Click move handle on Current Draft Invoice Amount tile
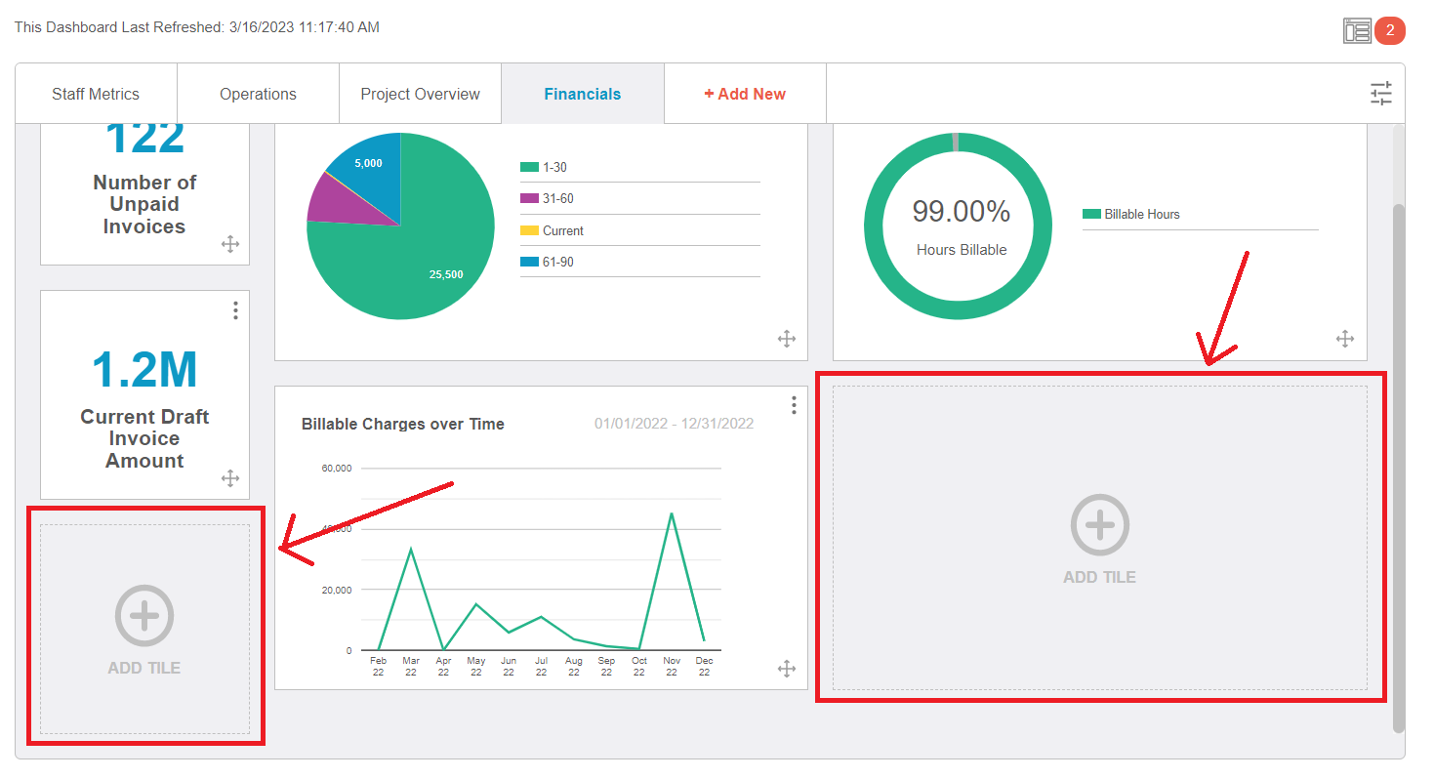Screen dimensions: 1434x779 (x=230, y=478)
